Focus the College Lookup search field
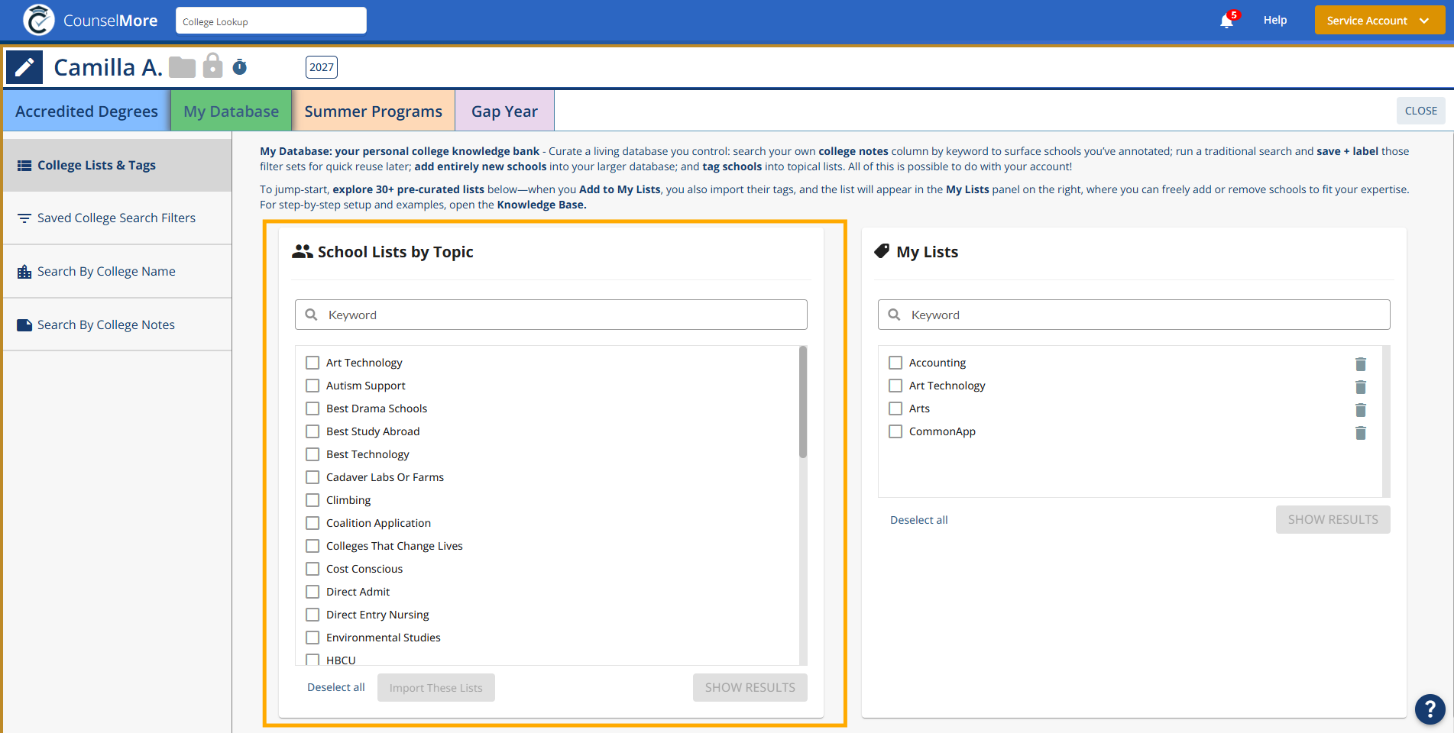Screen dimensions: 1454x733 point(271,21)
